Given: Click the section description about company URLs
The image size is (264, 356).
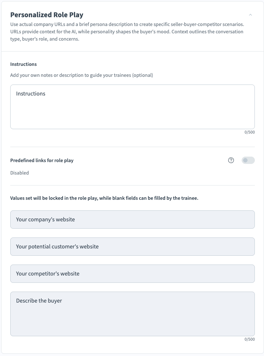Looking at the screenshot, I should click(127, 32).
